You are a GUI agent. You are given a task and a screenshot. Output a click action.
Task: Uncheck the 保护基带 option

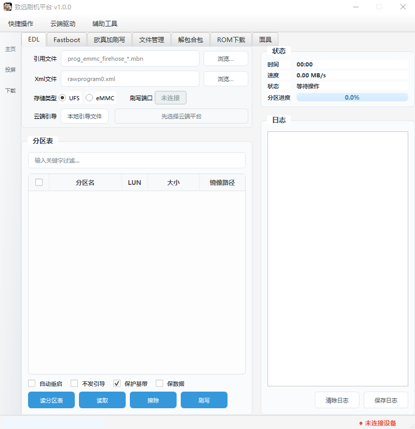[x=117, y=384]
